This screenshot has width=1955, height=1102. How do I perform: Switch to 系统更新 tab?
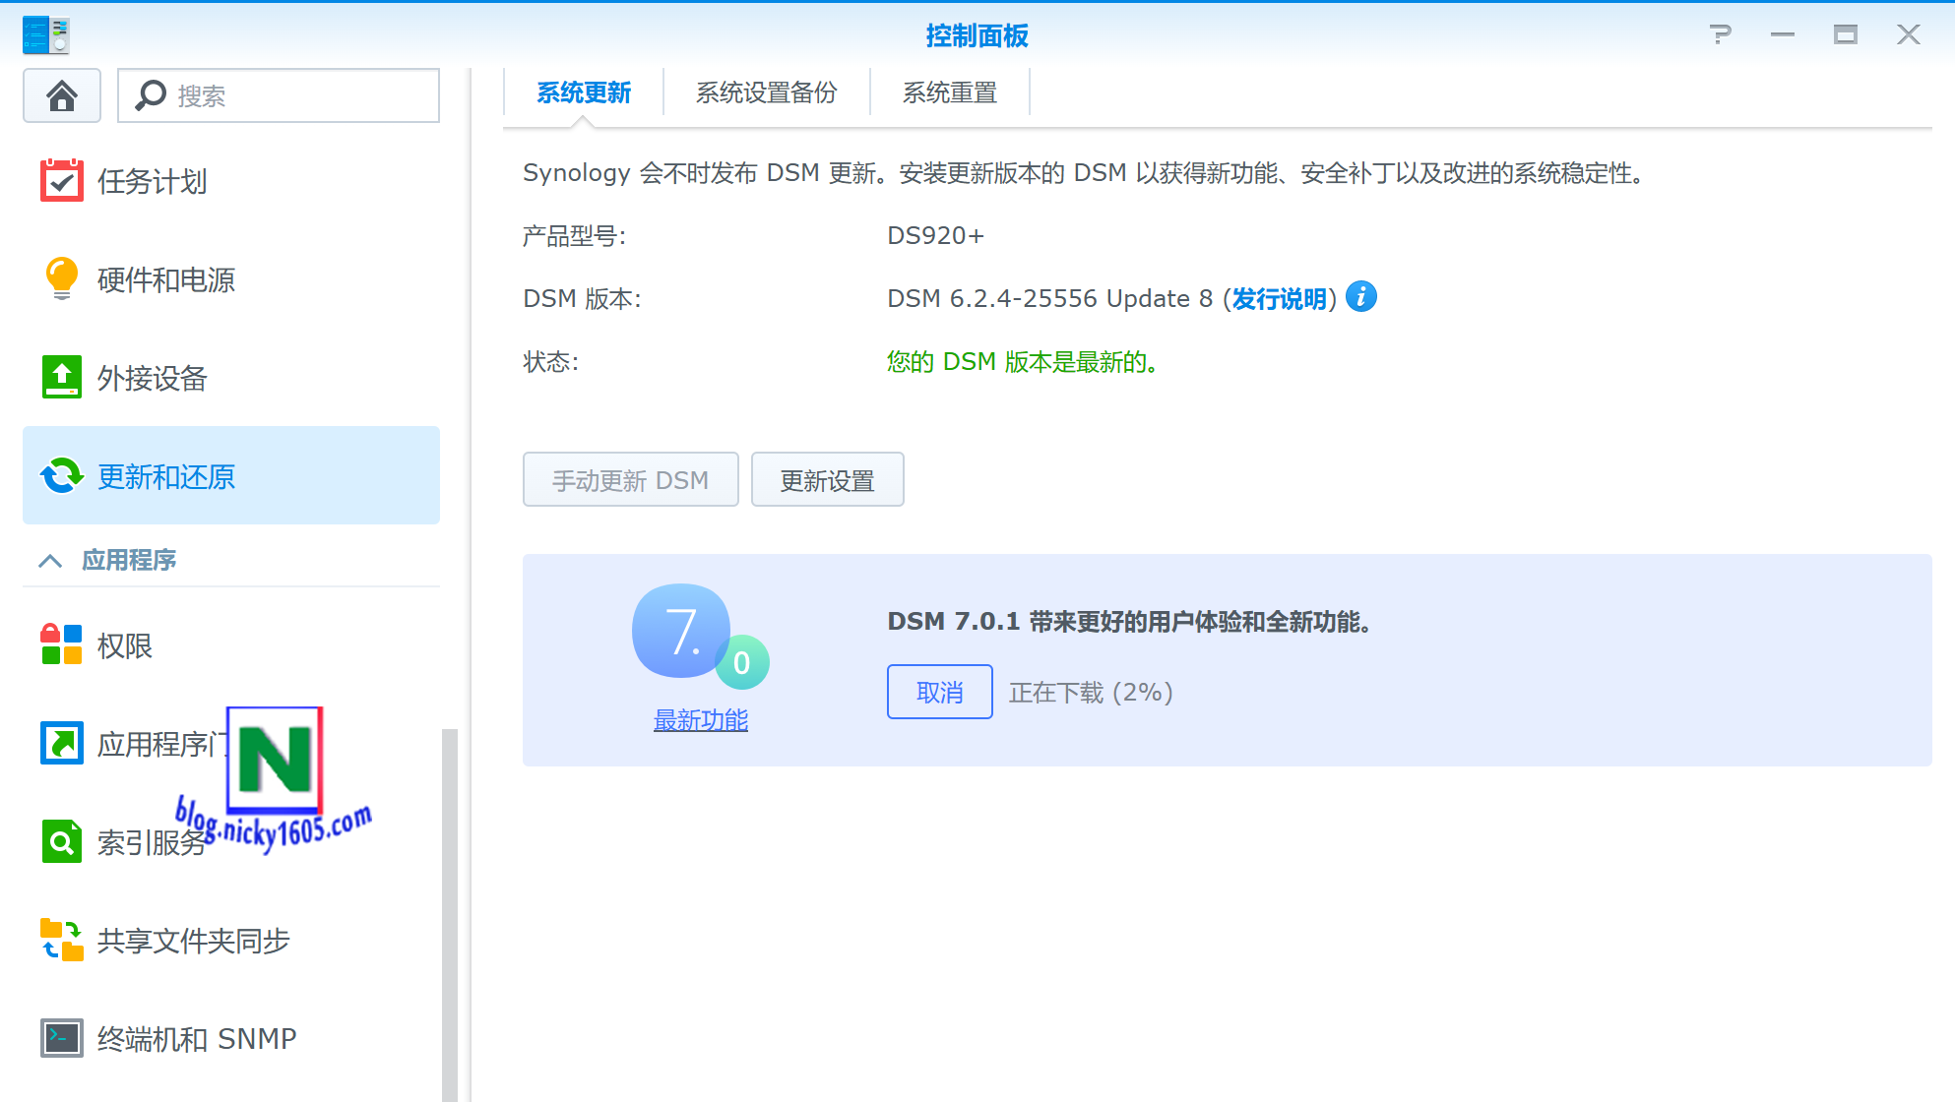584,92
